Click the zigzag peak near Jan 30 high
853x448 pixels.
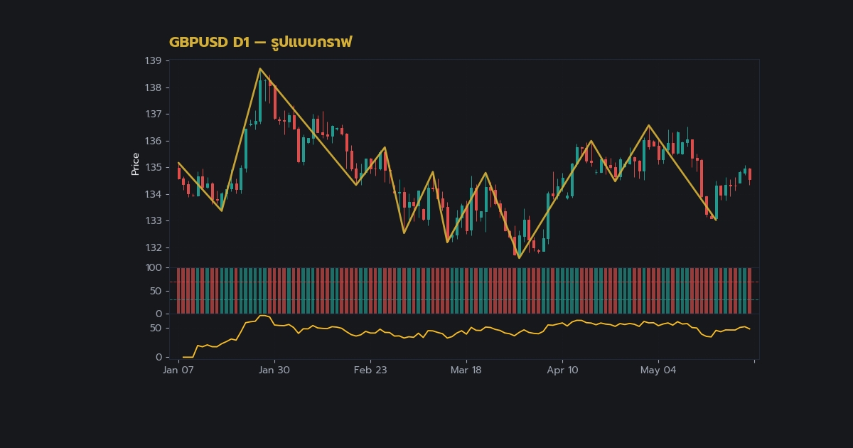click(260, 68)
